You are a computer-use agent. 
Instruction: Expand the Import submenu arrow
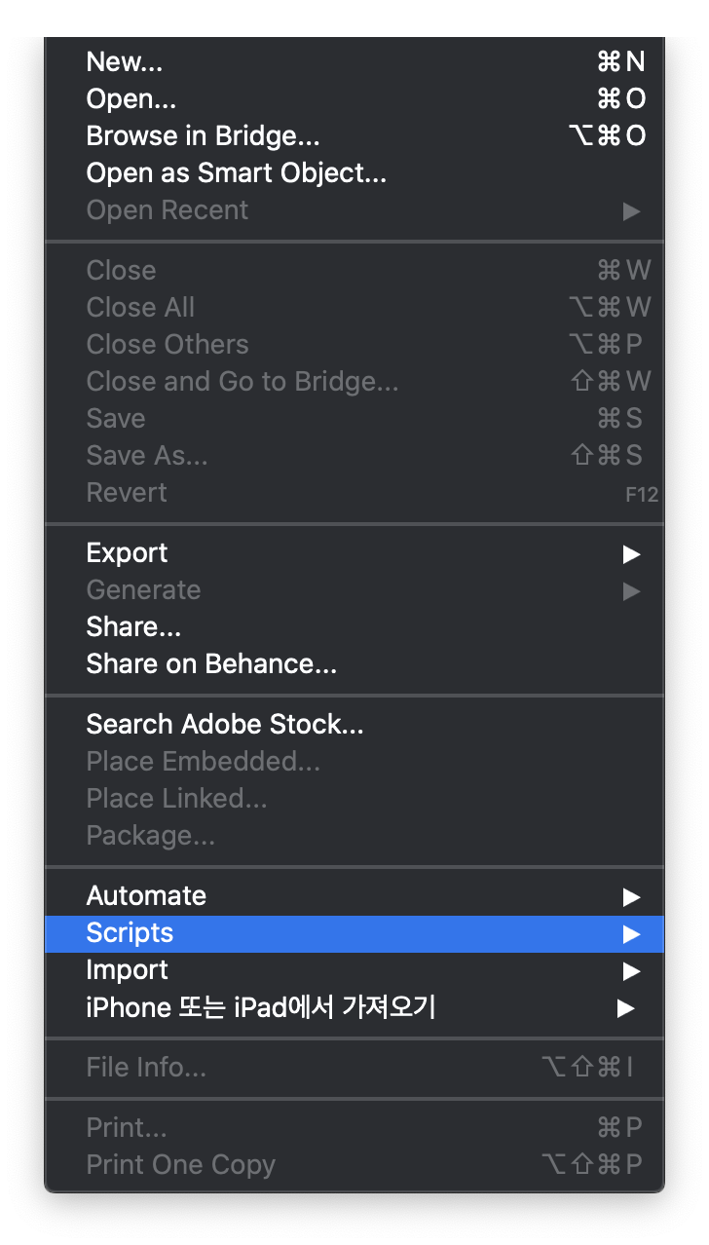[x=632, y=970]
